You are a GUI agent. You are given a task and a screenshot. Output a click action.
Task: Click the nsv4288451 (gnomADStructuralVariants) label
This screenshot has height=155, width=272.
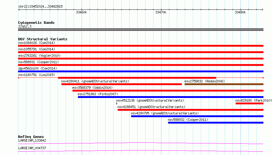pyautogui.click(x=151, y=107)
